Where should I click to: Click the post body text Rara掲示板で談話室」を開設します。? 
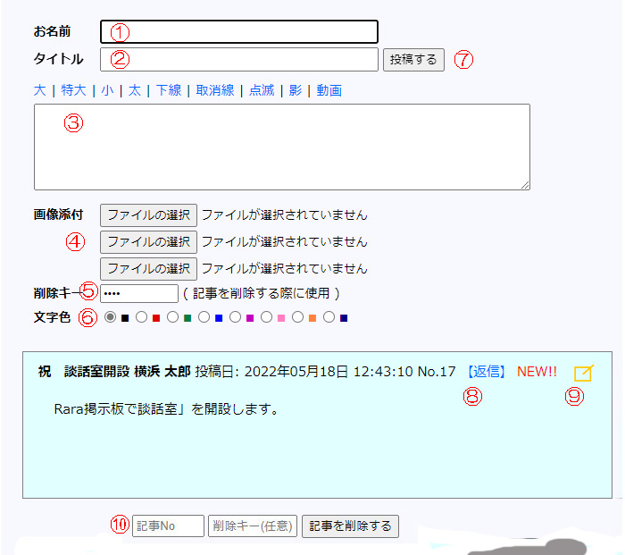pyautogui.click(x=166, y=409)
